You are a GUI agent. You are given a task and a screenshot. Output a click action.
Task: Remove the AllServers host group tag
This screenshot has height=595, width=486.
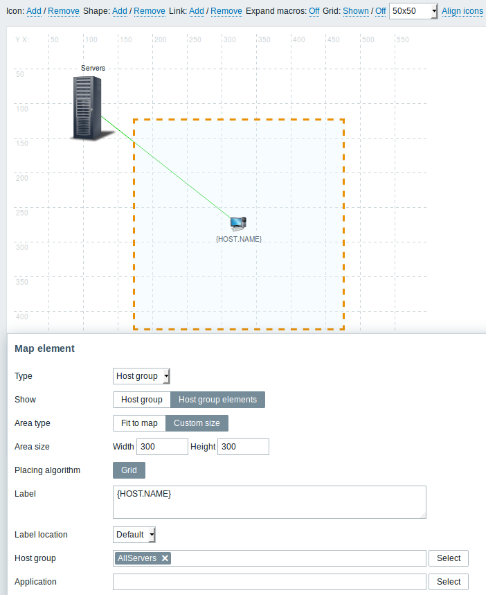tap(165, 558)
